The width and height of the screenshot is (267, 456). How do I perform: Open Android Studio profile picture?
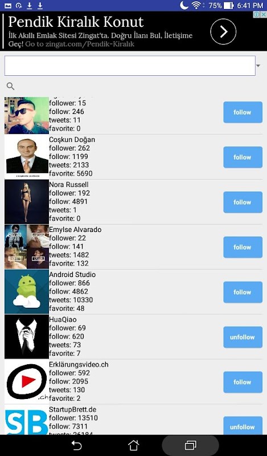[x=27, y=292]
